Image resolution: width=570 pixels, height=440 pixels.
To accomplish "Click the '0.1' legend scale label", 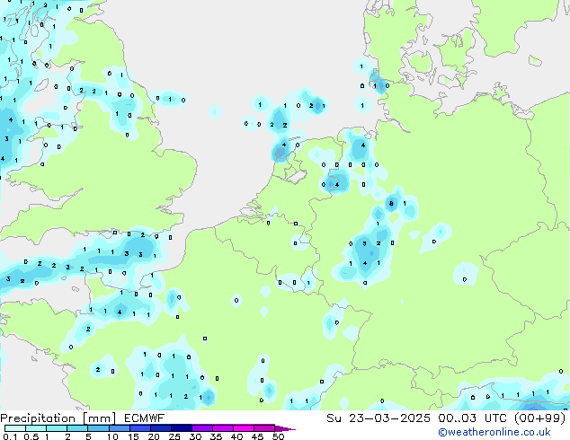I will [10, 436].
